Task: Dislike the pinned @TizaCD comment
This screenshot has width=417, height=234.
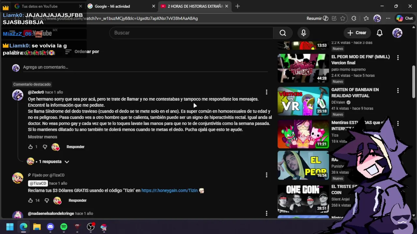Action: point(47,201)
